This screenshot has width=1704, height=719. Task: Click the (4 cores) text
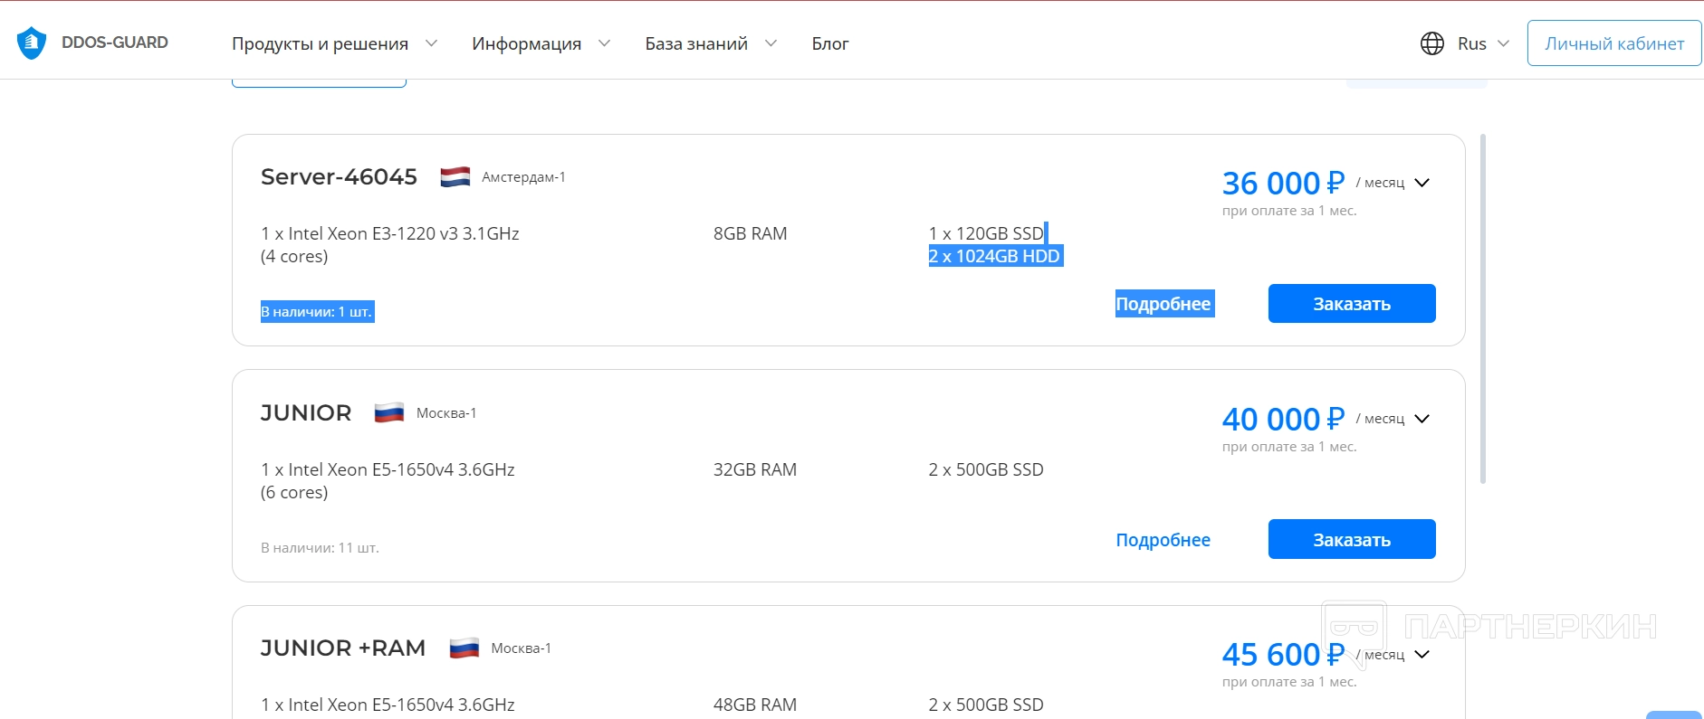click(x=294, y=256)
